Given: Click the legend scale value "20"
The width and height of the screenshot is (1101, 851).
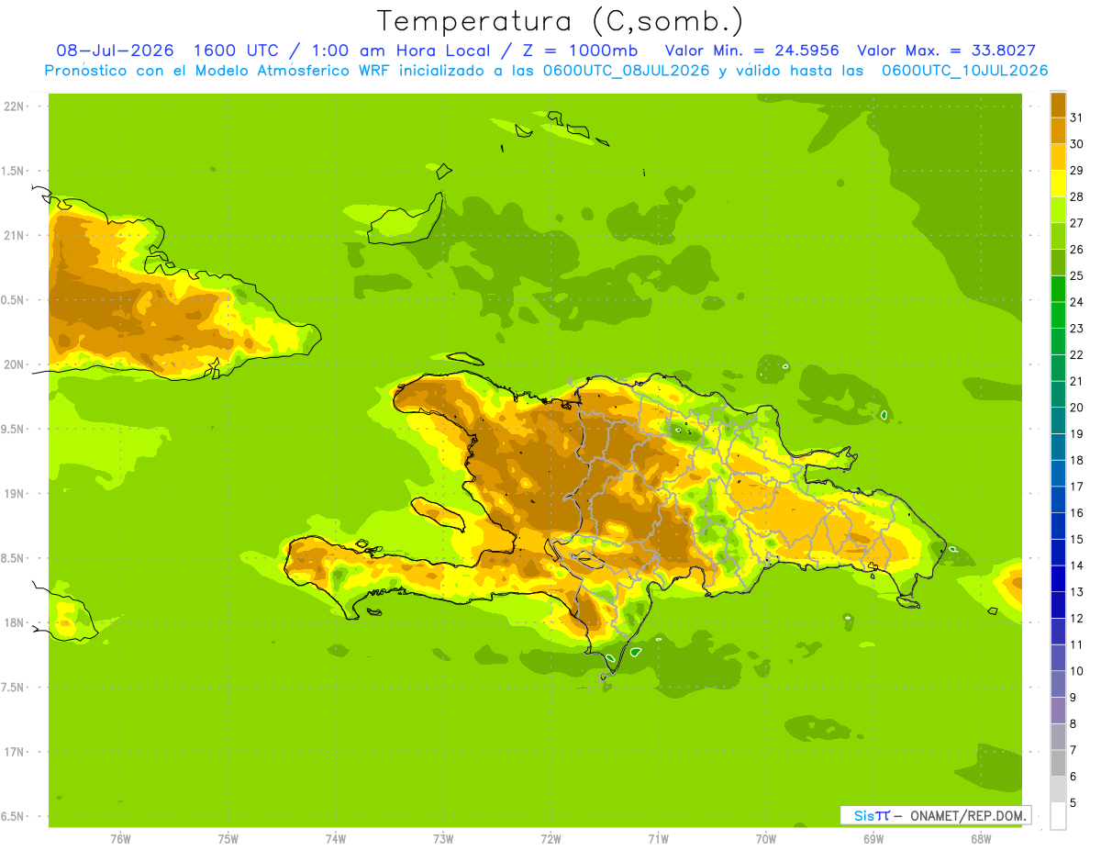Looking at the screenshot, I should coord(1076,408).
